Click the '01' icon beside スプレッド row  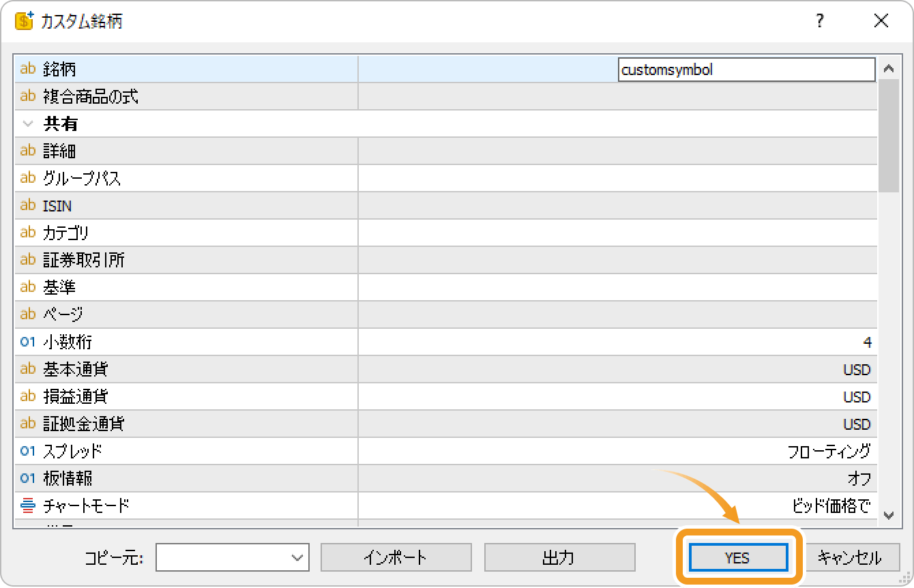(28, 451)
